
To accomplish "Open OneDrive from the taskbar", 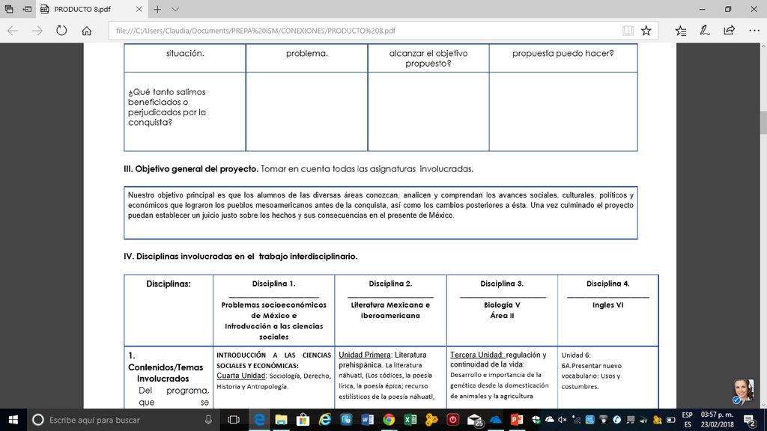I will [x=496, y=420].
